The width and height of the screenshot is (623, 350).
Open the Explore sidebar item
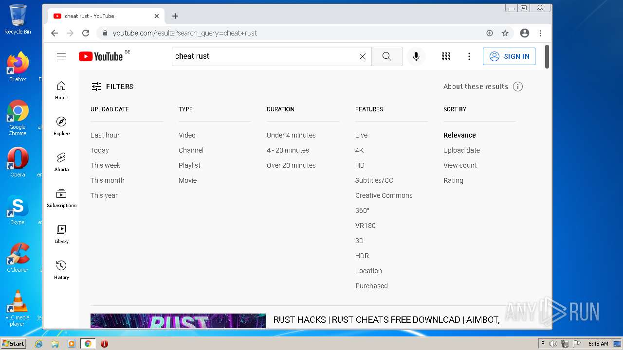coord(61,126)
